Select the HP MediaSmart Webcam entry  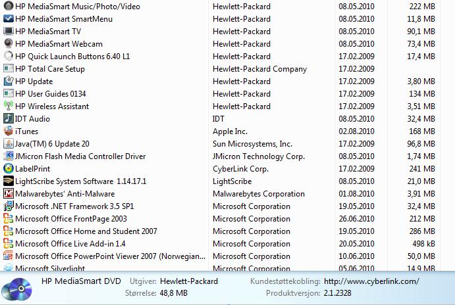(x=59, y=44)
